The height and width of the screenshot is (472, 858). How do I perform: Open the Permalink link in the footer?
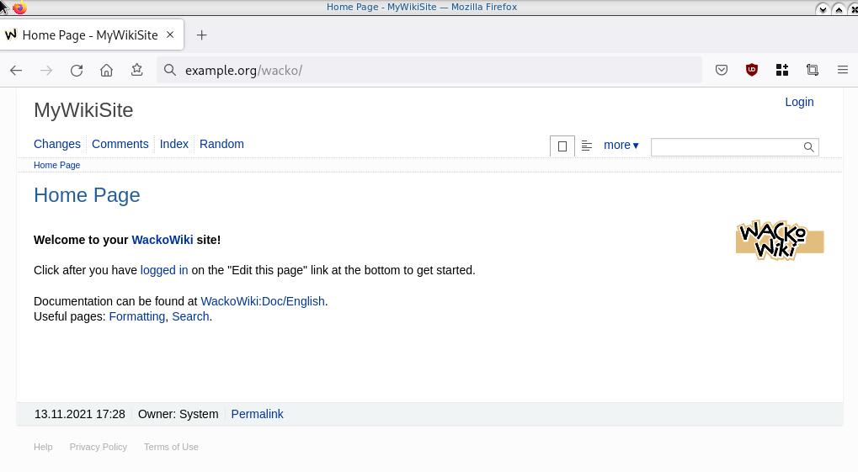tap(257, 414)
